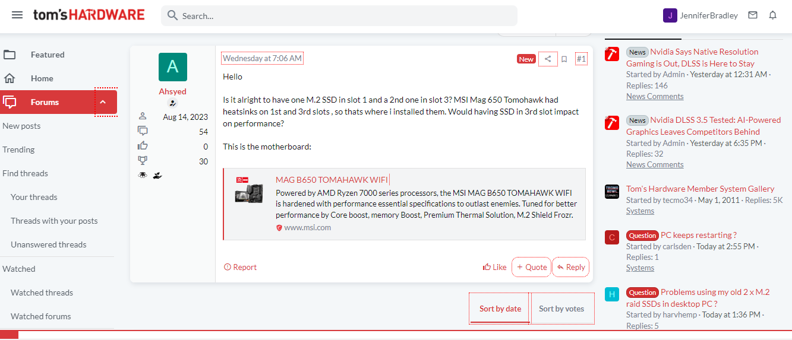
Task: Select Watched in the sidebar
Action: pos(19,269)
